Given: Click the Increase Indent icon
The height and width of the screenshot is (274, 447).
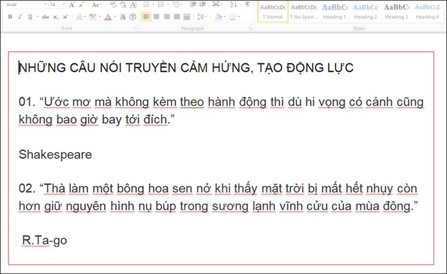Looking at the screenshot, I should tap(202, 4).
